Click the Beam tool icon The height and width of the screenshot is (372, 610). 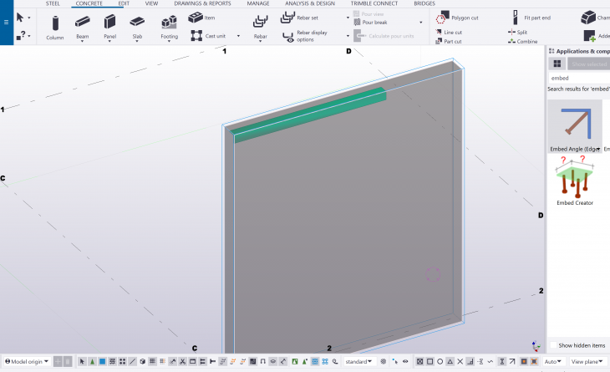(x=82, y=26)
